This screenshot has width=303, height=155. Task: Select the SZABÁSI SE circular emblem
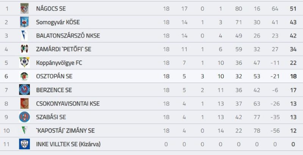click(24, 117)
